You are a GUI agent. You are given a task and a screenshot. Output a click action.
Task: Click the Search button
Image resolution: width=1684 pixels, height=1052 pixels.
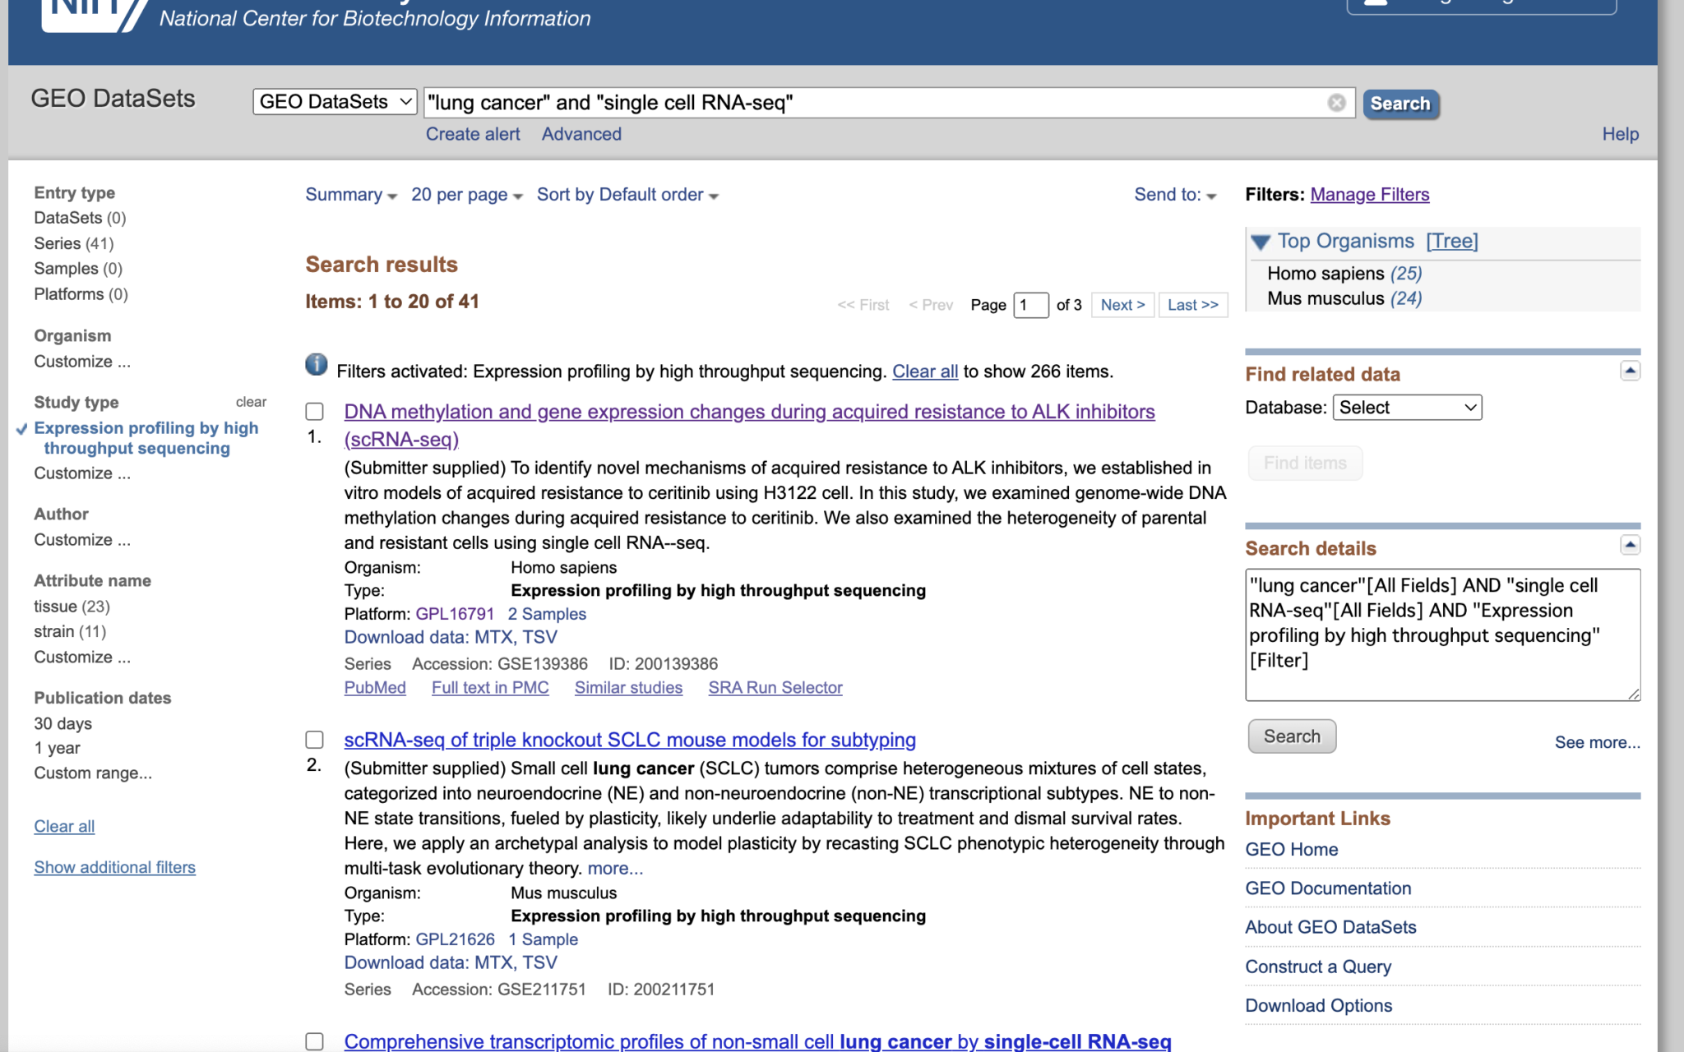[x=1400, y=104]
